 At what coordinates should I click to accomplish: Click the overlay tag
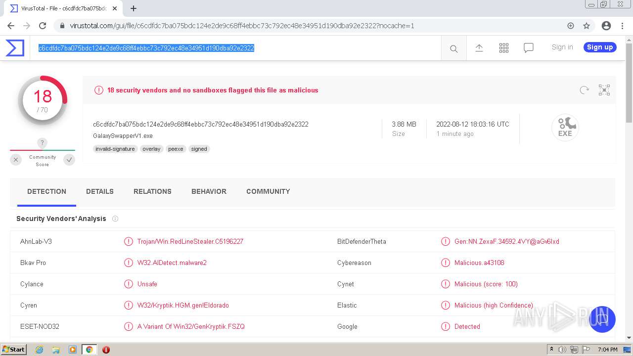click(151, 149)
